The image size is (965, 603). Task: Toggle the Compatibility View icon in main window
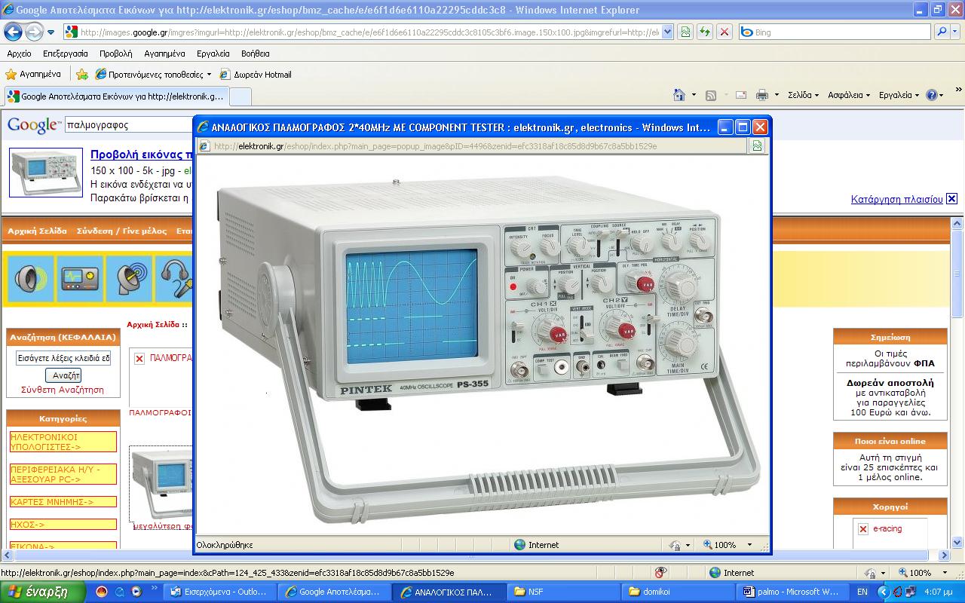click(685, 32)
